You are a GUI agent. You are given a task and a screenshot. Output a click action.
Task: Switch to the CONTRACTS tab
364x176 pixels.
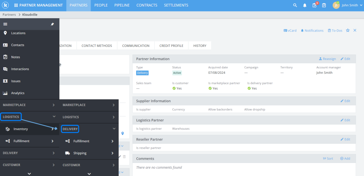[x=147, y=5]
